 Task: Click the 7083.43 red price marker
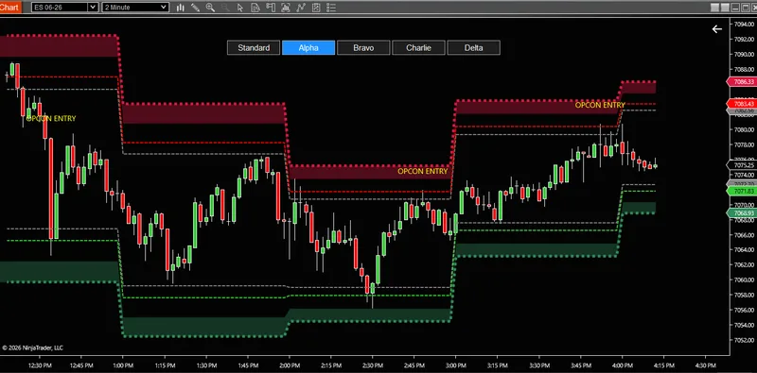tap(742, 104)
